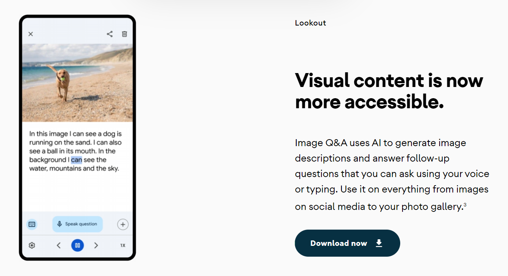Click the share icon in phone header
The height and width of the screenshot is (276, 508).
coord(110,34)
